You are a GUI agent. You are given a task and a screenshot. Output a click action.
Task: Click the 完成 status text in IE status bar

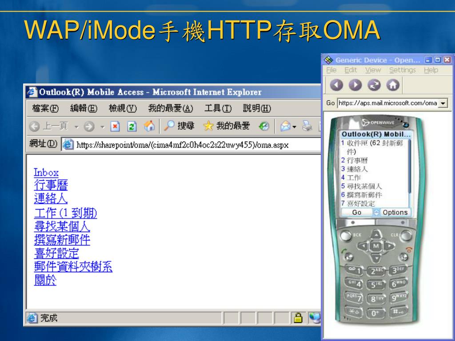49,318
